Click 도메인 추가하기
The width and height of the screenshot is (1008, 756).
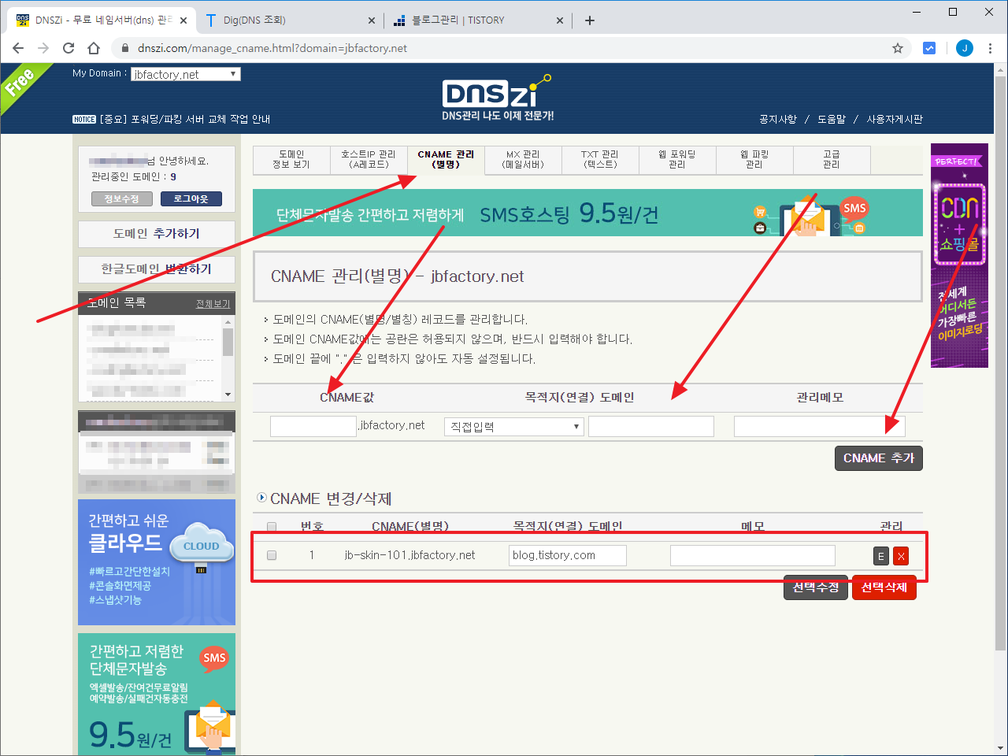157,234
